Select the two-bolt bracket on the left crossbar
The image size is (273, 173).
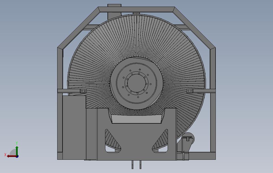[x=83, y=91]
